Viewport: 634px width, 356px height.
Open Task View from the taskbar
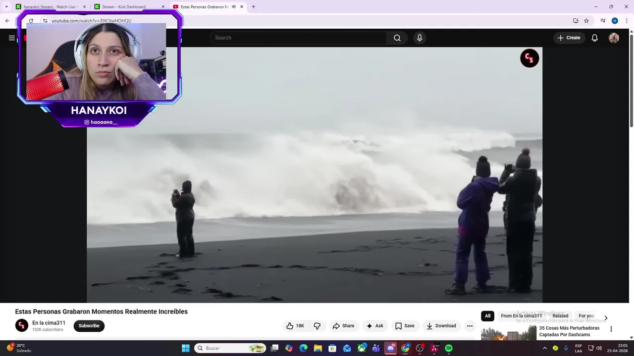coord(274,348)
